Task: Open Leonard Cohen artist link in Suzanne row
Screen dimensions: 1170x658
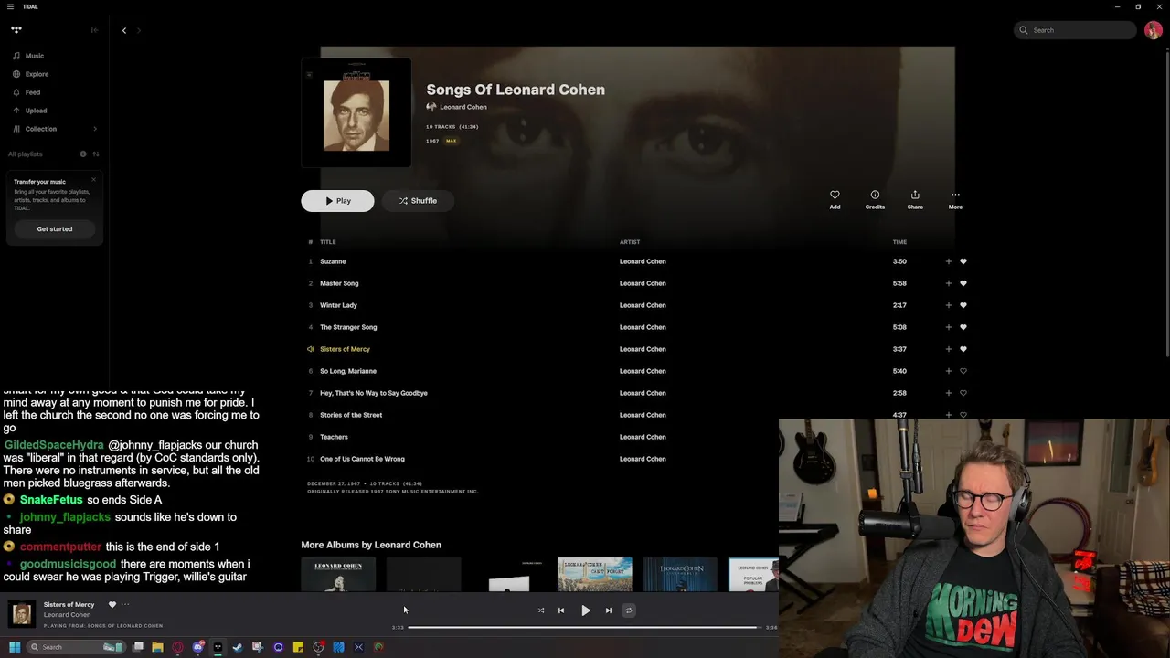Action: point(643,261)
